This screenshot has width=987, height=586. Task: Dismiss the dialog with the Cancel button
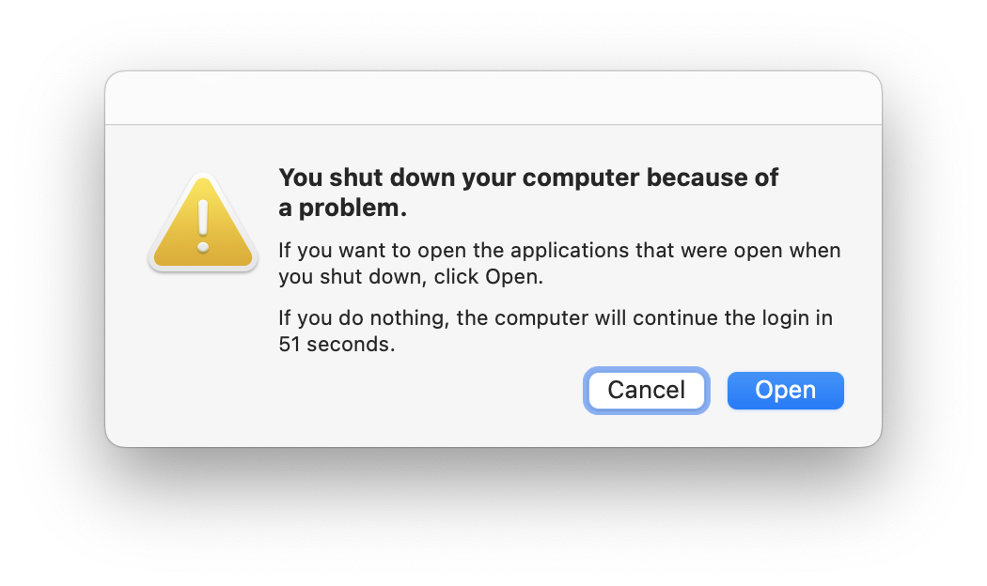(x=647, y=391)
